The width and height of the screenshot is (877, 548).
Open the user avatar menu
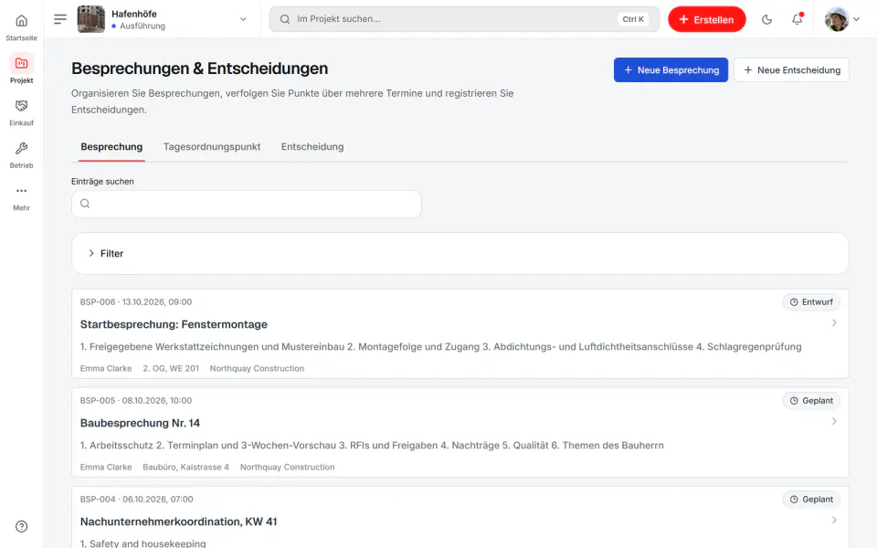[x=837, y=19]
